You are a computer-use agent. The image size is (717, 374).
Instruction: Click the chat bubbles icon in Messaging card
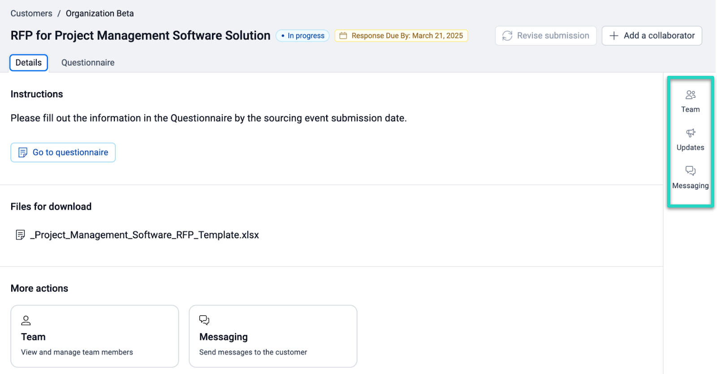(x=204, y=320)
